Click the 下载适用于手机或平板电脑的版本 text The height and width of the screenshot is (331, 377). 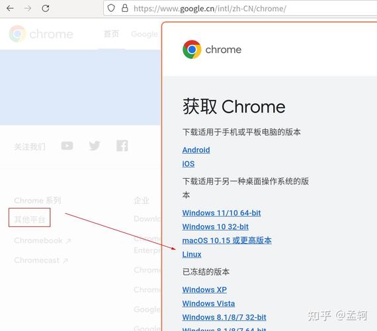coord(241,132)
